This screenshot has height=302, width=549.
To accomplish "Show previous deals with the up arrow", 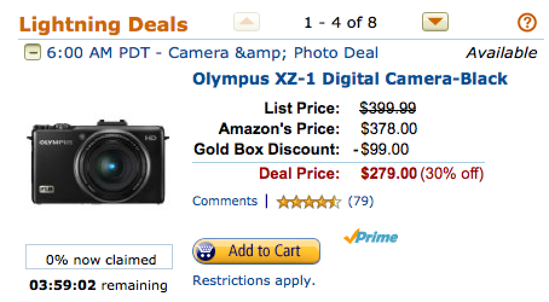I will (246, 23).
